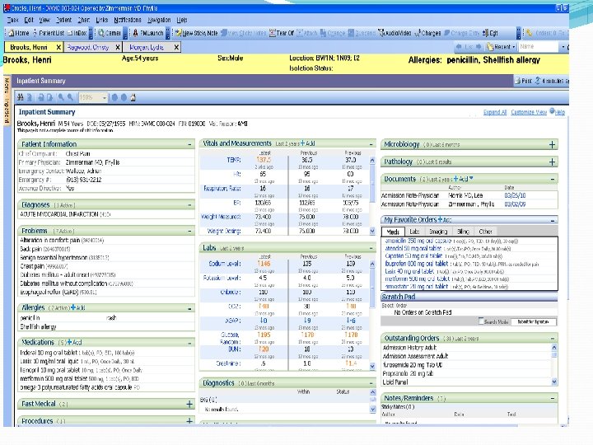Viewport: 593px width, 445px height.
Task: Switch to the Billing tab in Favorite Orders
Action: coord(463,232)
